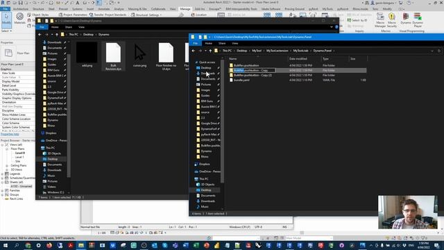Open the Select panel dropdown under Modify

click(6, 31)
